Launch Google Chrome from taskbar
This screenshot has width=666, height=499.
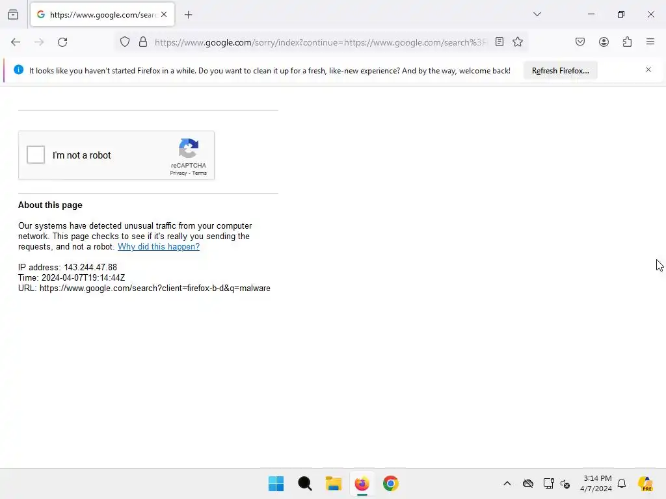[x=391, y=483]
